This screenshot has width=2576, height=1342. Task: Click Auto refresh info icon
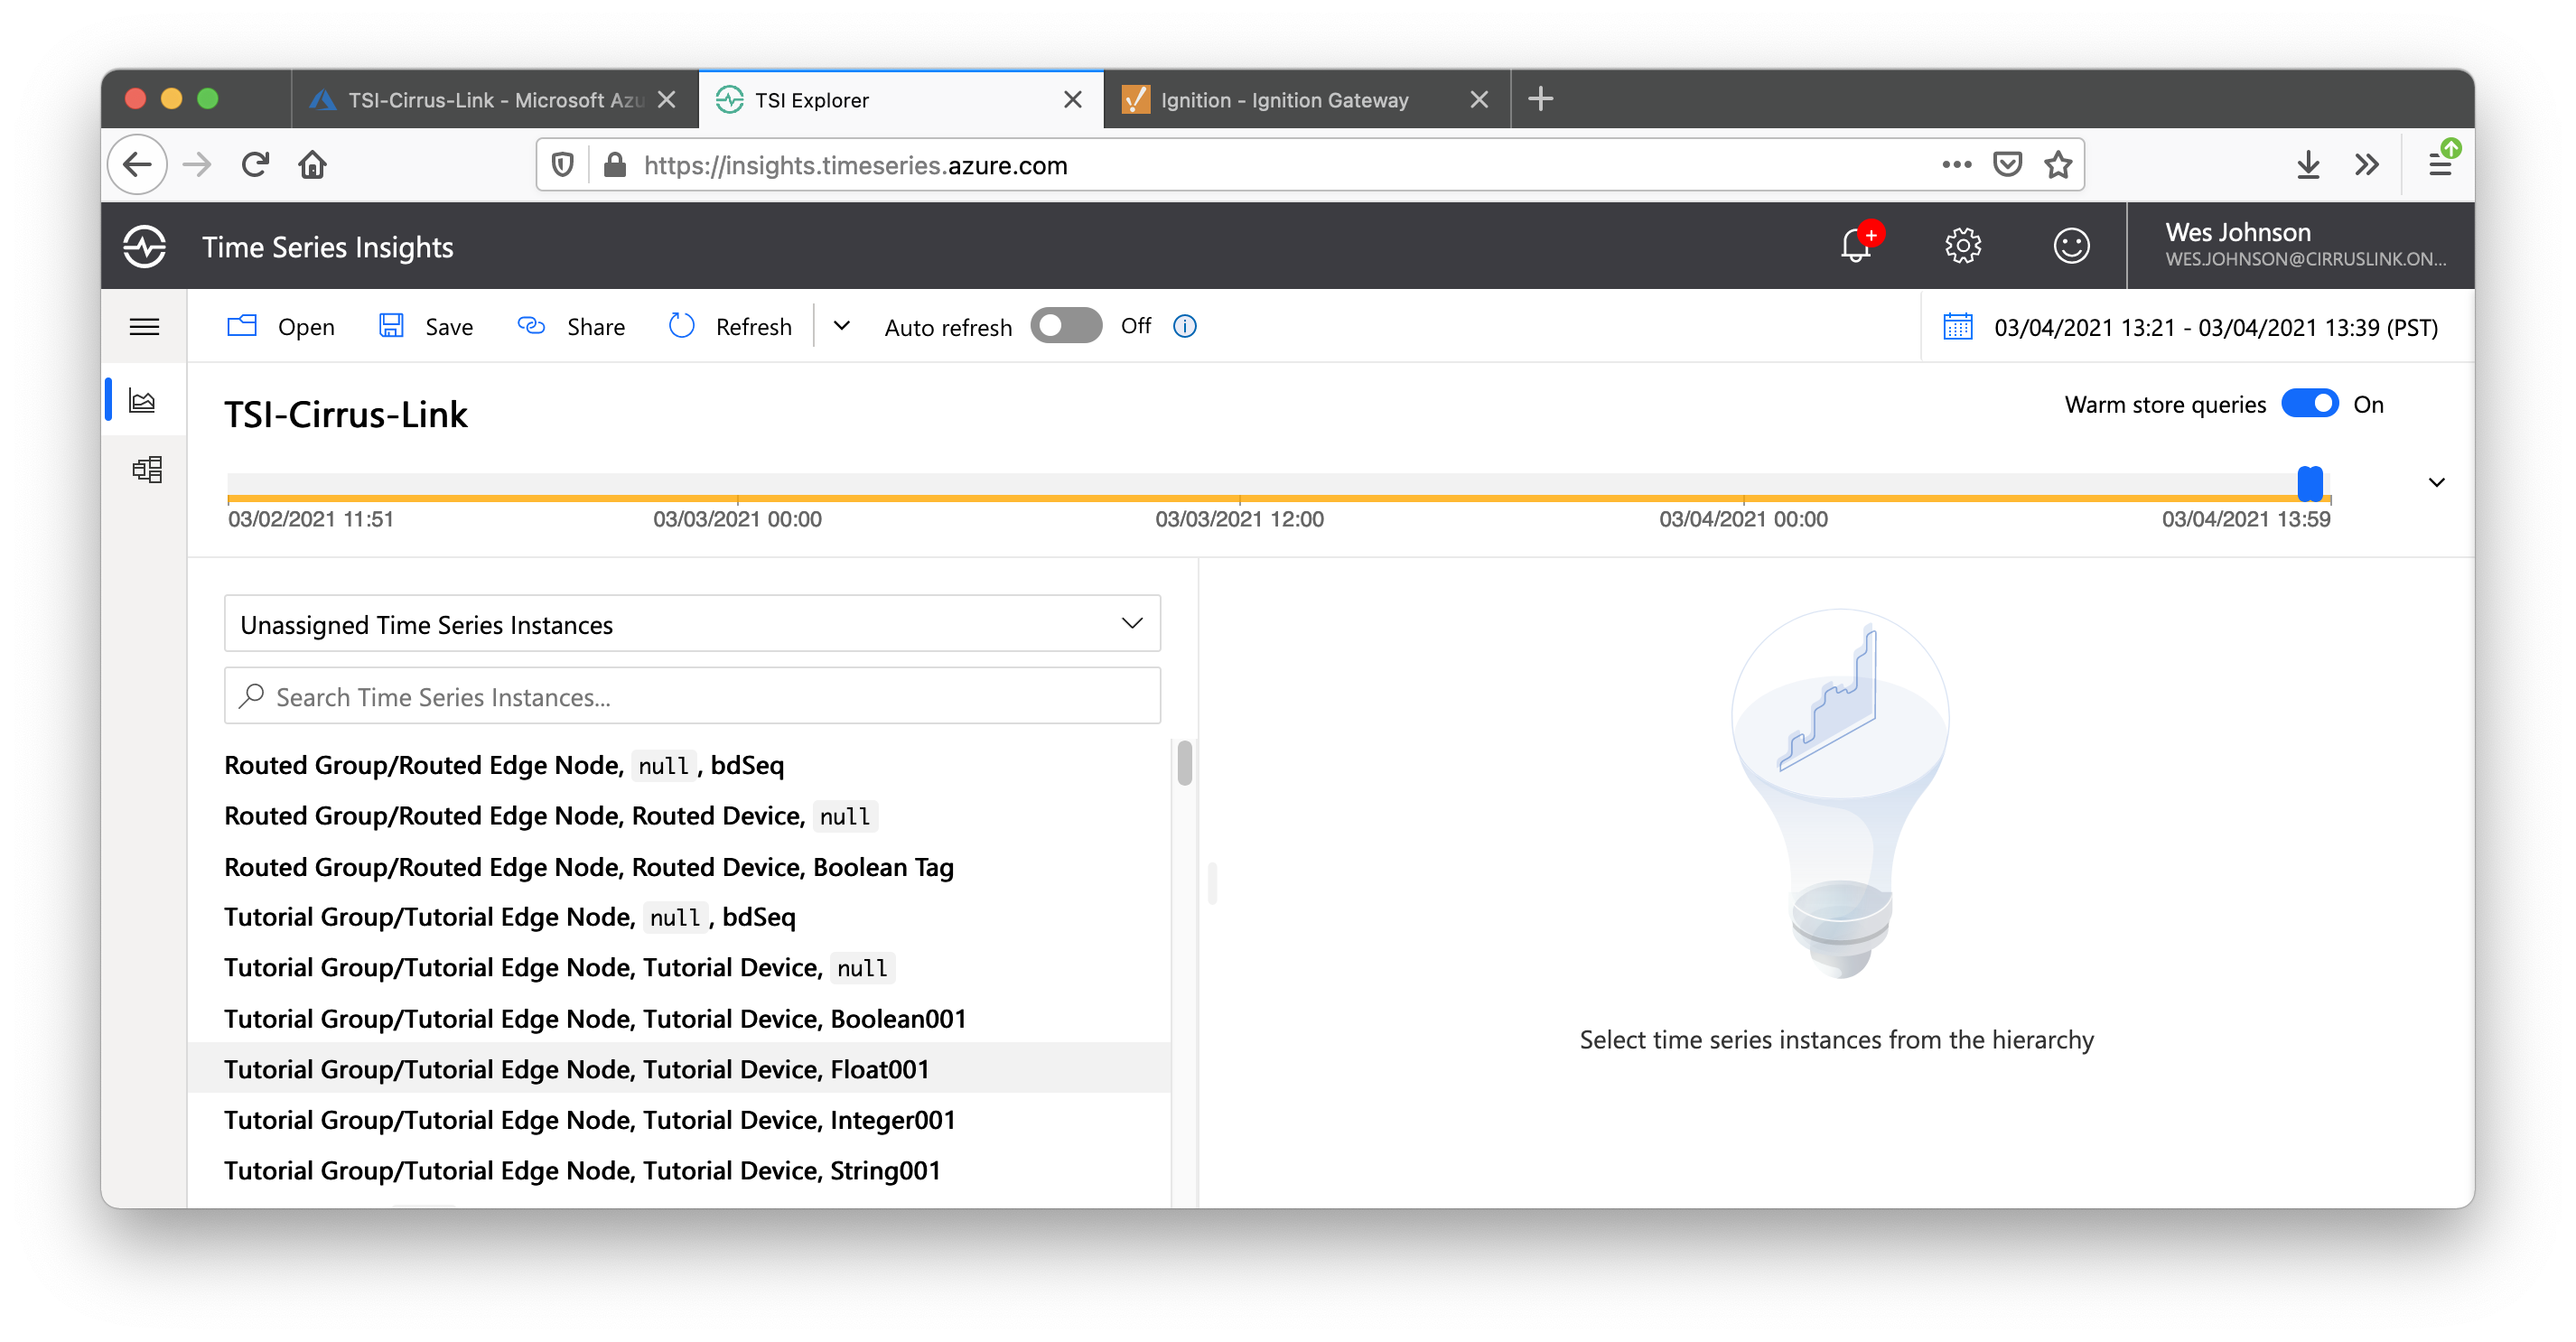(x=1185, y=326)
